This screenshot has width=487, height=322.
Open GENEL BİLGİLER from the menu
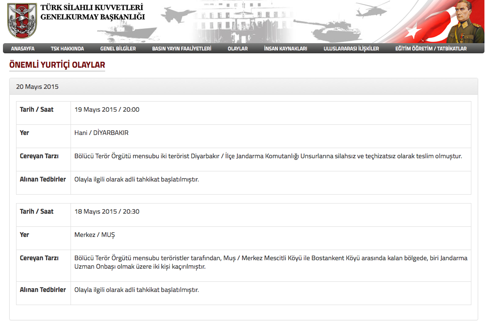point(117,48)
